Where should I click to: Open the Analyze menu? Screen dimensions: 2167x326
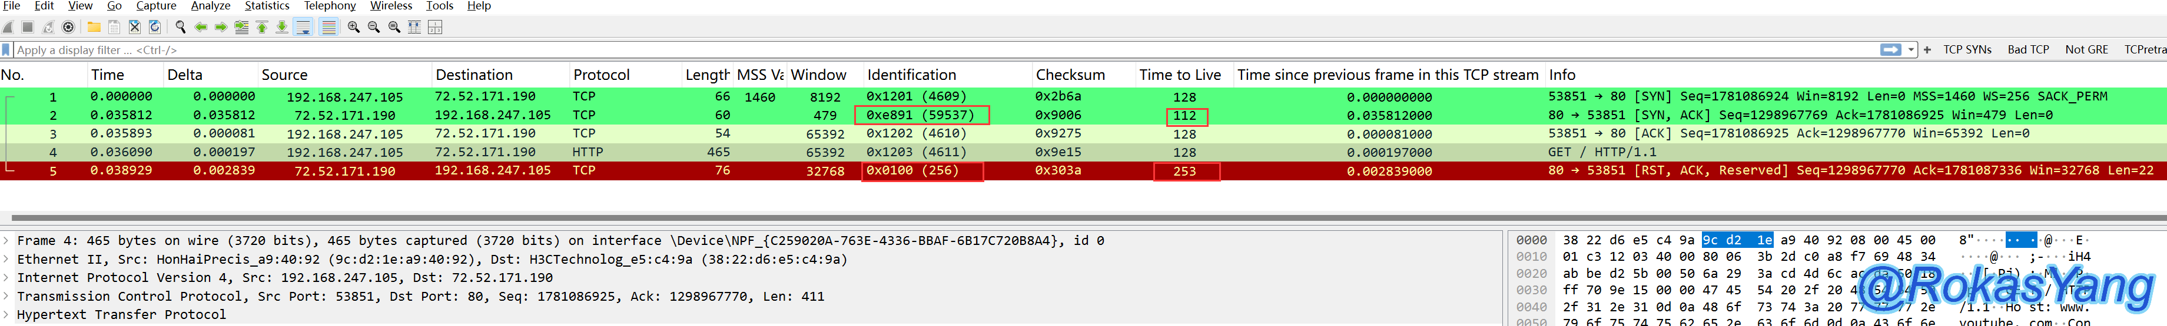[210, 6]
